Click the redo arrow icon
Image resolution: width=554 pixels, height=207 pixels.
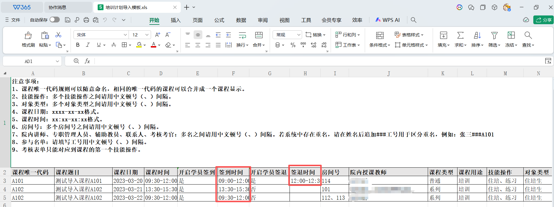click(x=114, y=20)
